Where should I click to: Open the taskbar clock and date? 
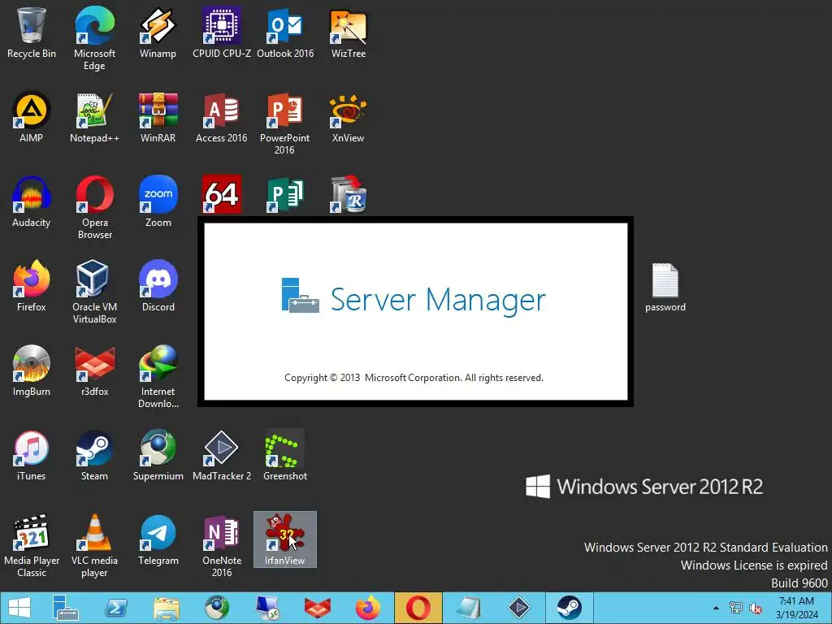pyautogui.click(x=796, y=608)
